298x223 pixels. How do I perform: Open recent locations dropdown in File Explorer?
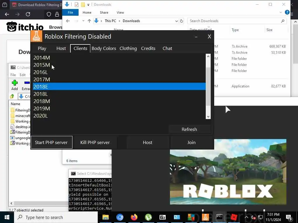tap(83, 21)
